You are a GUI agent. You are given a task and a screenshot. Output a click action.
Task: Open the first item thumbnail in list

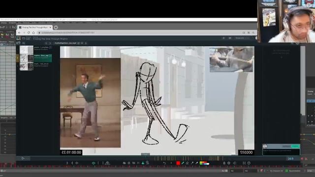[x=26, y=50]
